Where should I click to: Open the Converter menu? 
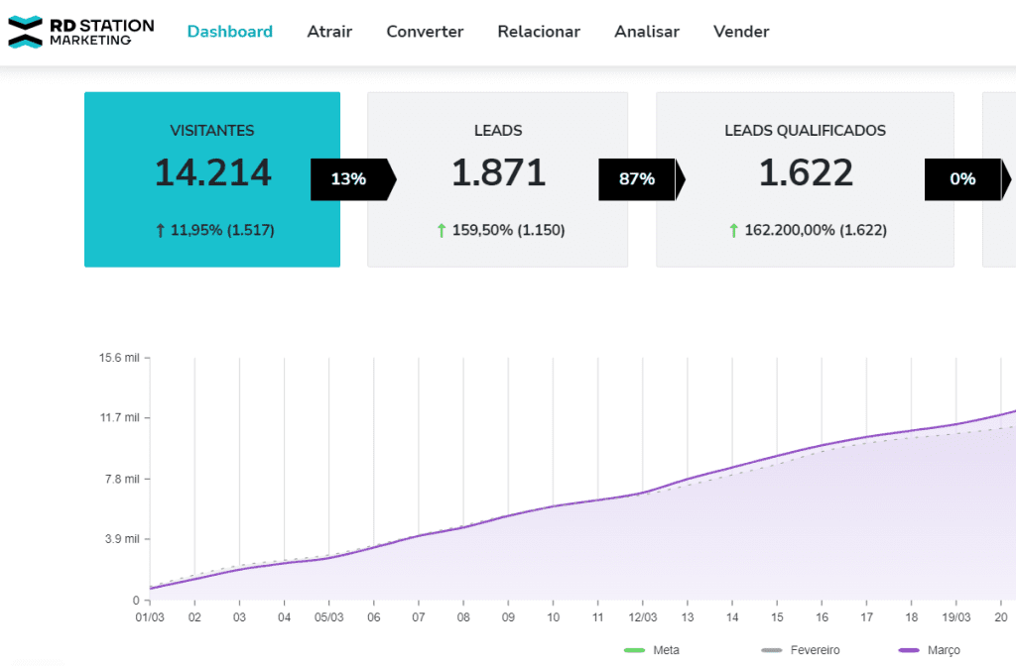coord(425,32)
